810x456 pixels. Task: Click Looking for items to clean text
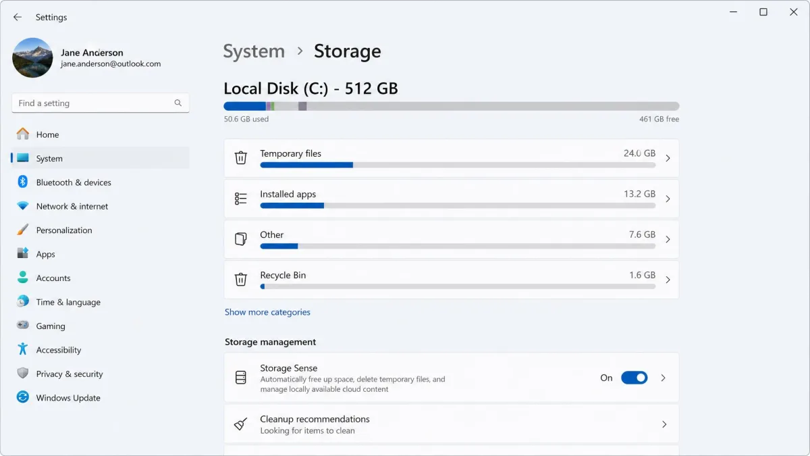tap(307, 431)
